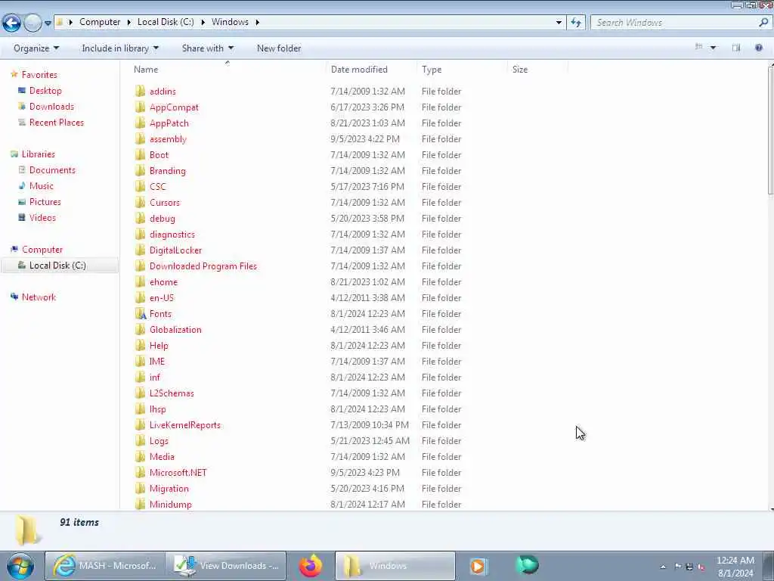Select Libraries in the navigation pane
This screenshot has height=581, width=774.
point(38,154)
